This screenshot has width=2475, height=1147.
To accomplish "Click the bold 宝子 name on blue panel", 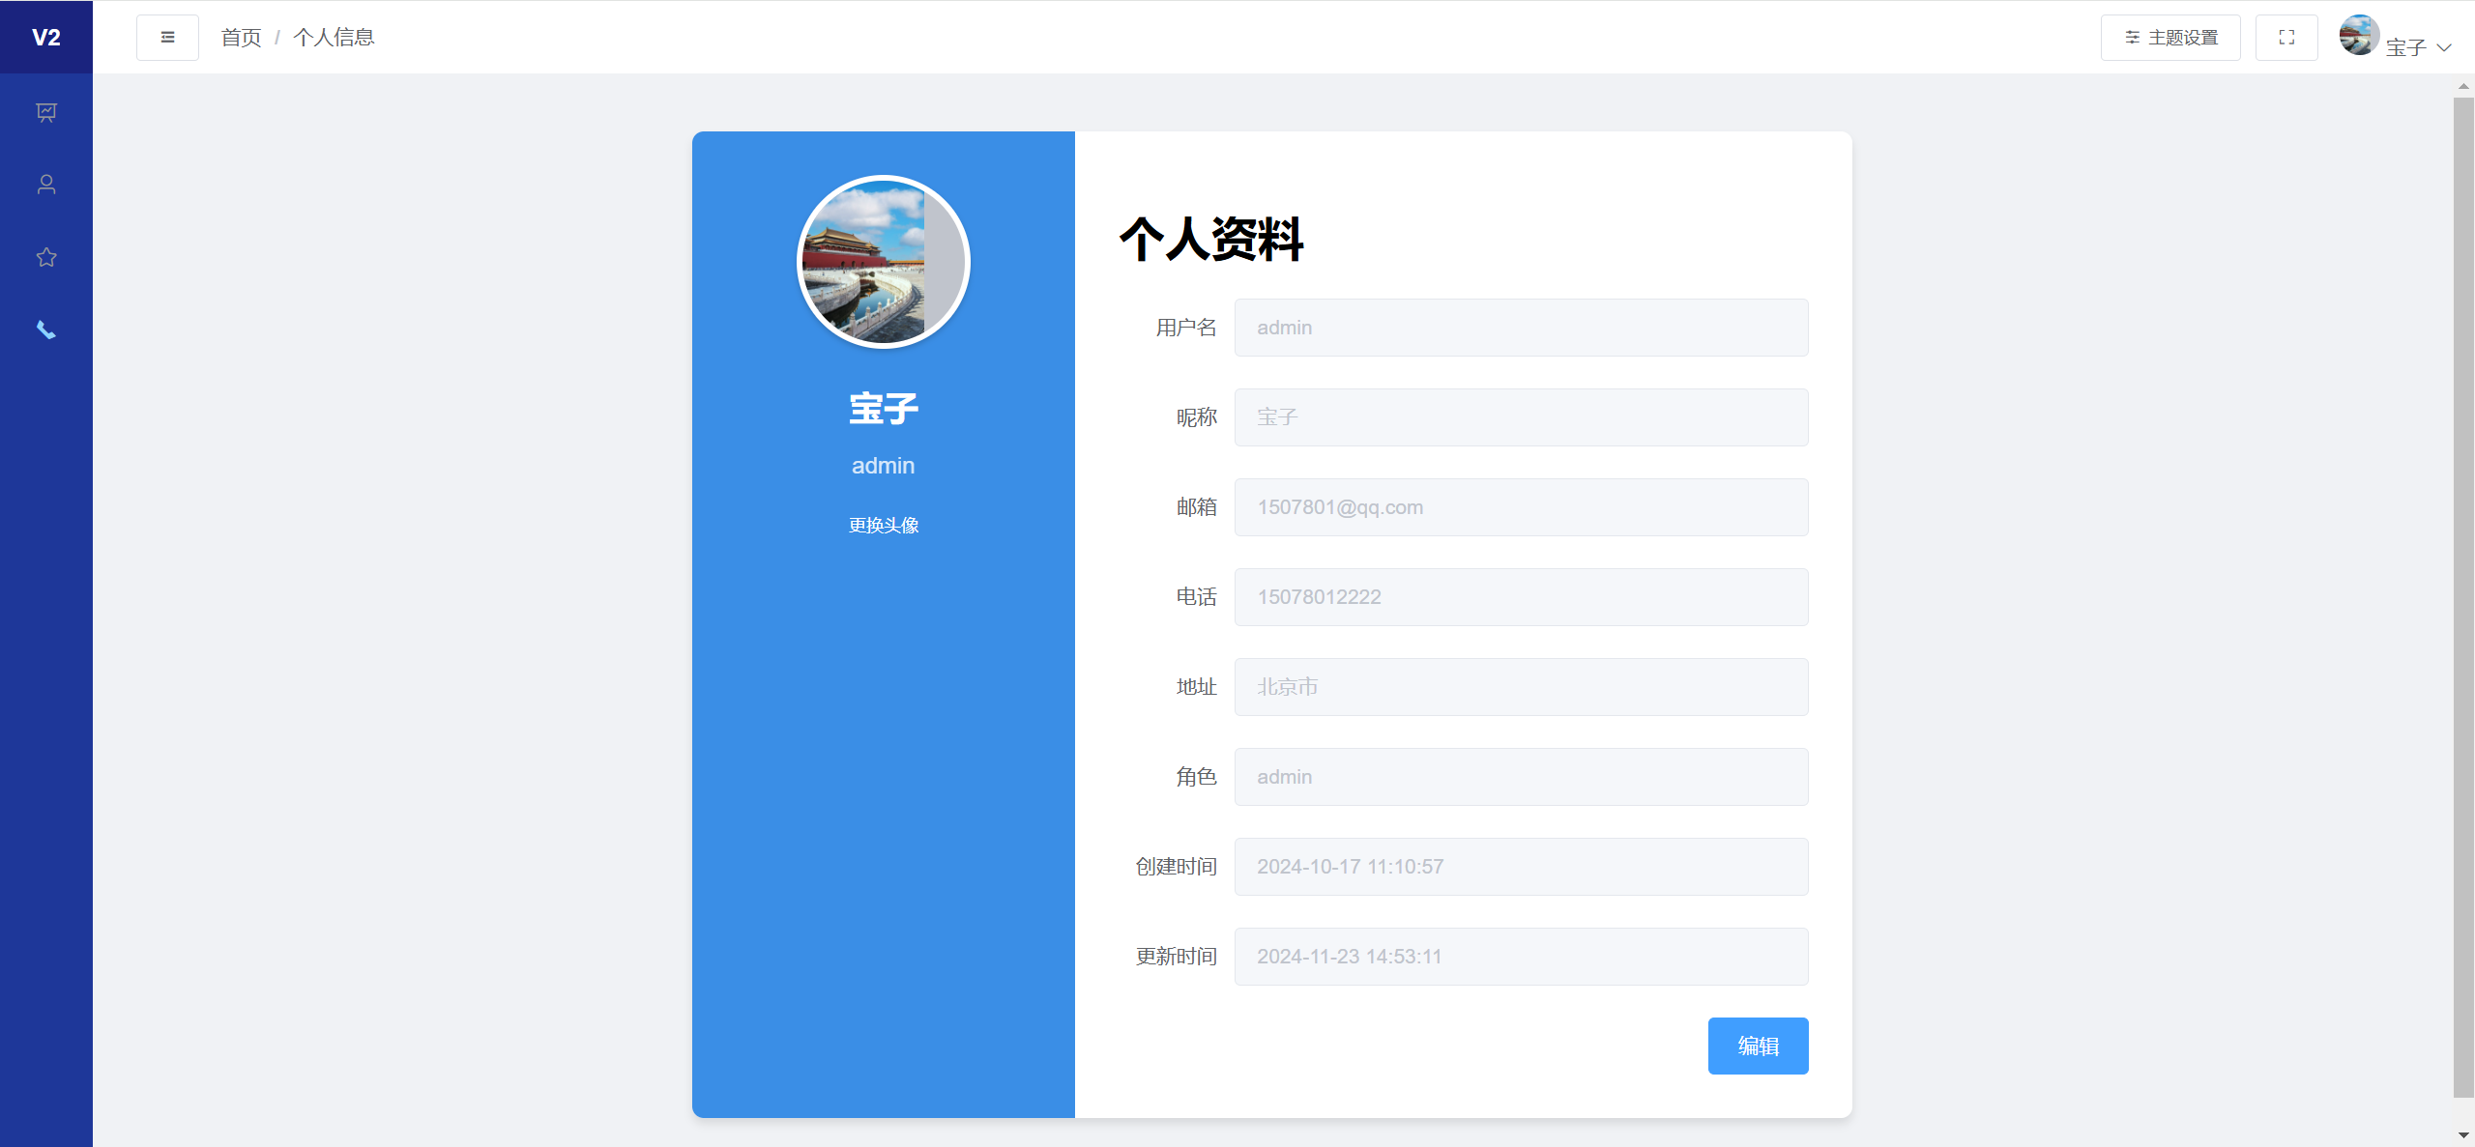I will [x=883, y=409].
